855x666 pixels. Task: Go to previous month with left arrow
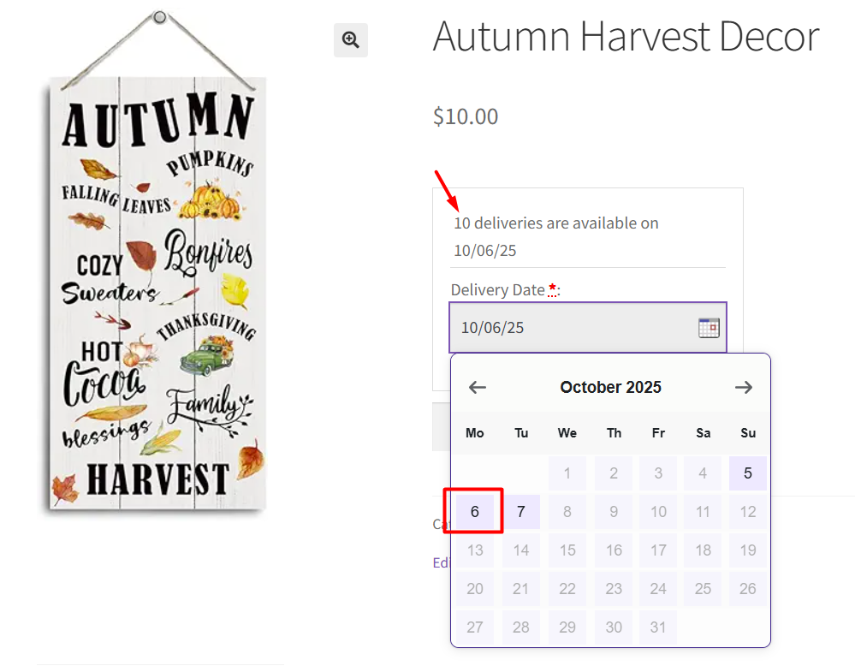478,387
